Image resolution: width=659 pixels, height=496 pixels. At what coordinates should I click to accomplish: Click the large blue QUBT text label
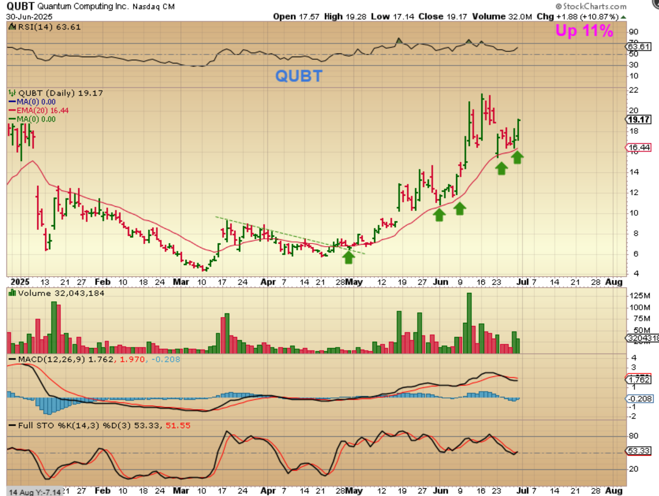(298, 76)
